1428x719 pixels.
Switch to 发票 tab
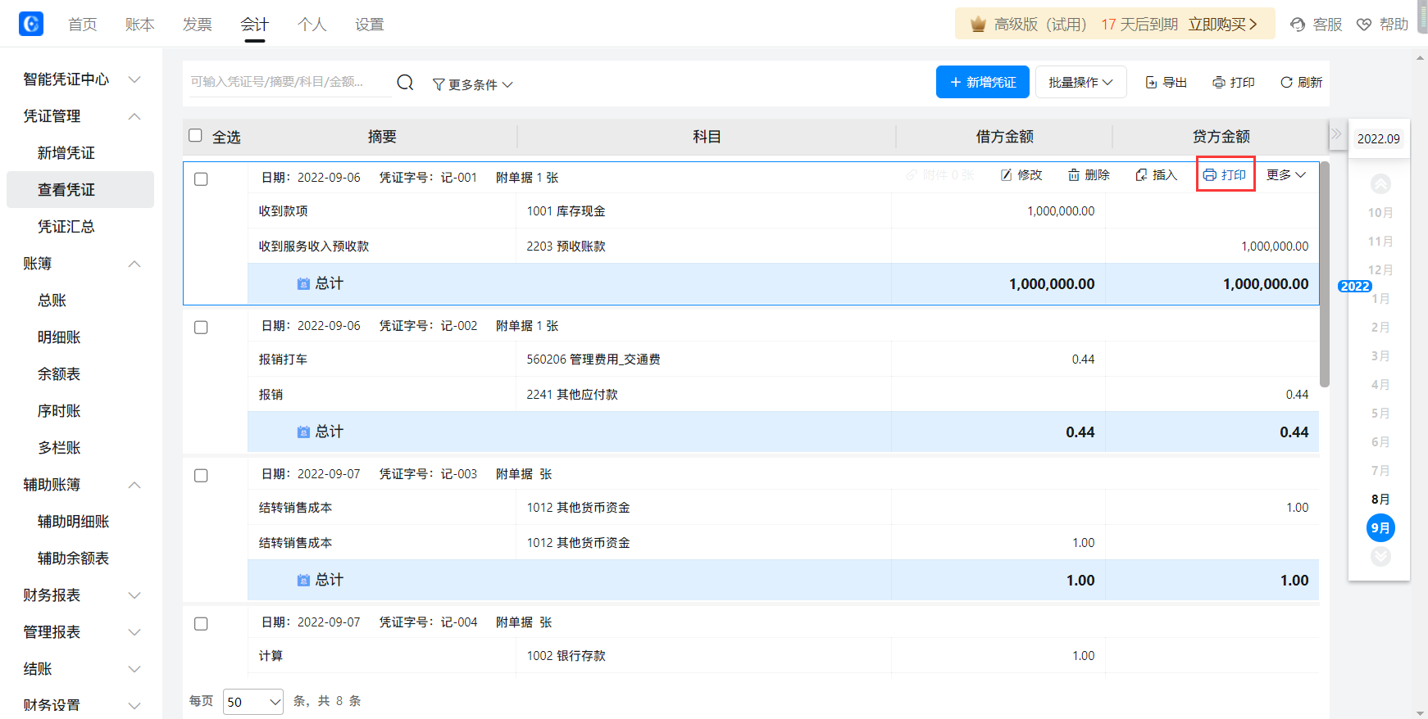[197, 25]
